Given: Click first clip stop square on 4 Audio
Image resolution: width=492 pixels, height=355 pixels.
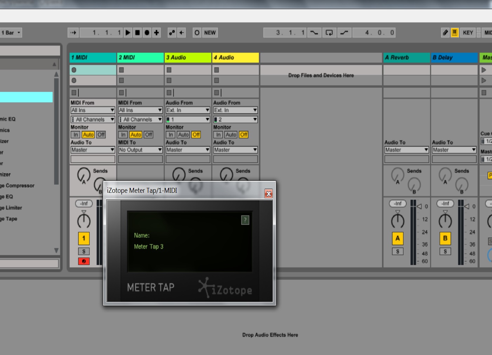Looking at the screenshot, I should 217,70.
